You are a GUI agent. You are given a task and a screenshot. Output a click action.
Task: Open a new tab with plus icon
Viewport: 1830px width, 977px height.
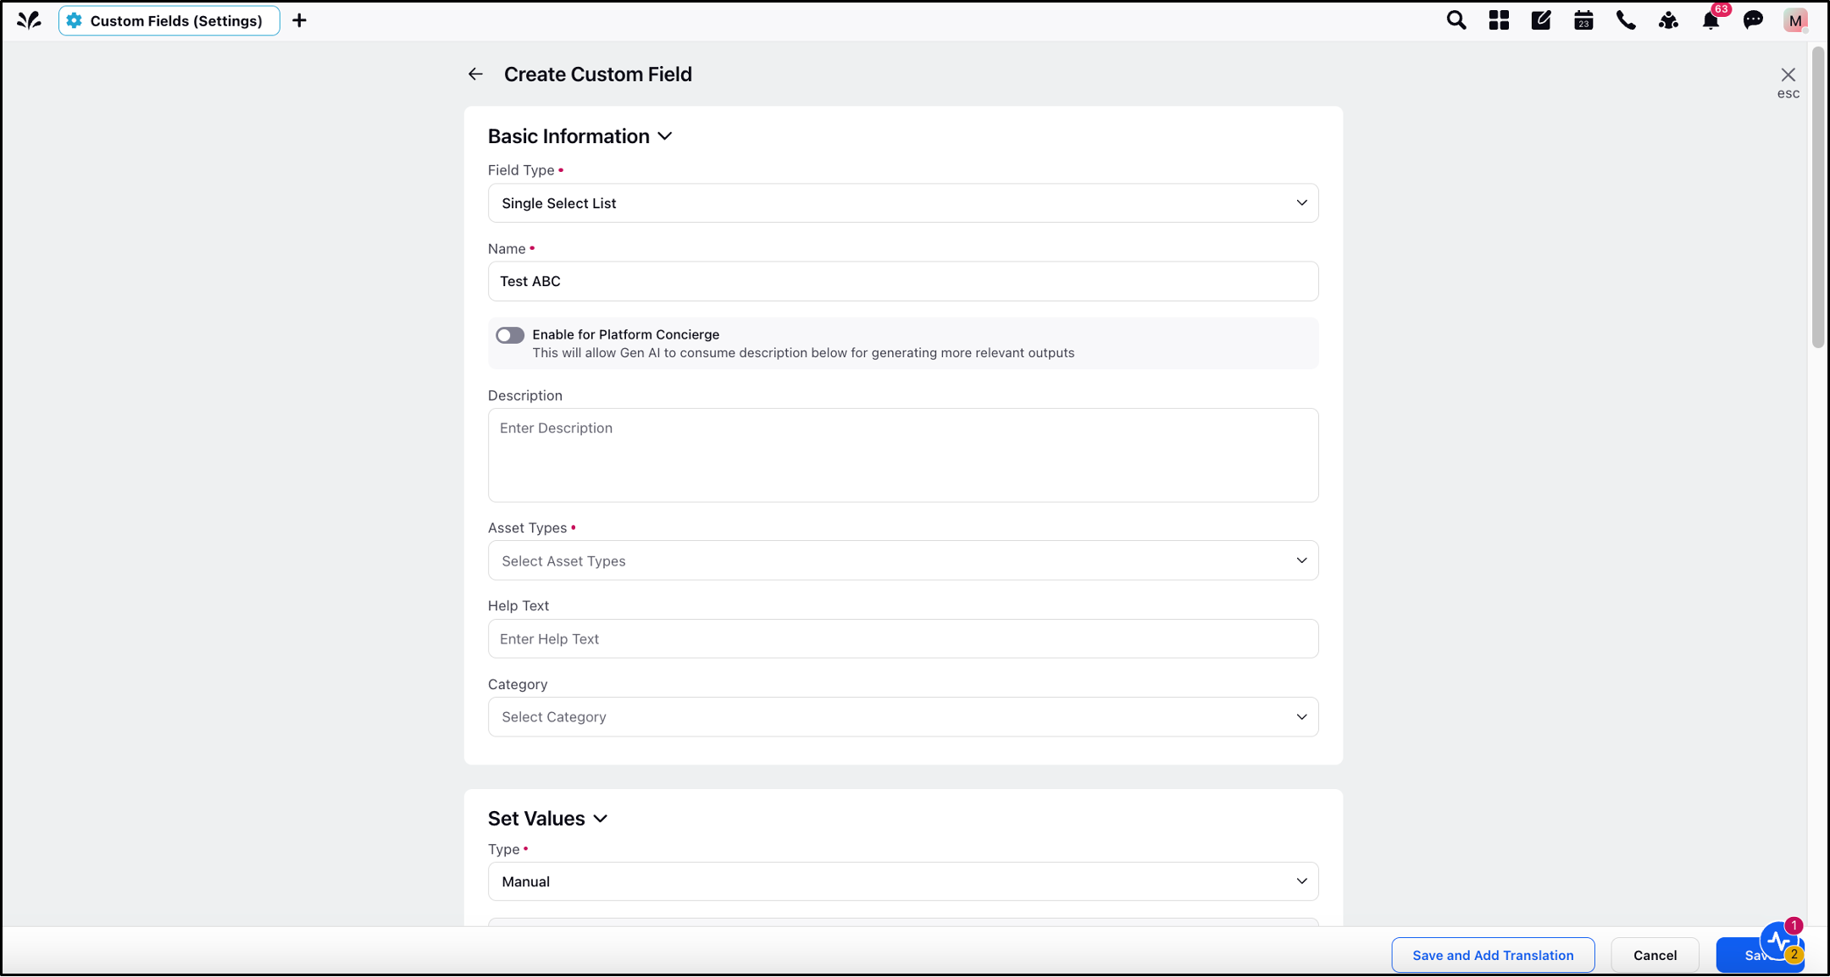pos(299,20)
